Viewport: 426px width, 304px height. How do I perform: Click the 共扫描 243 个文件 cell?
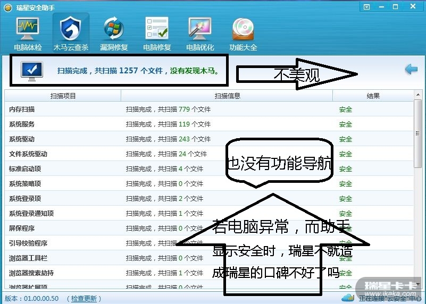[x=184, y=139]
